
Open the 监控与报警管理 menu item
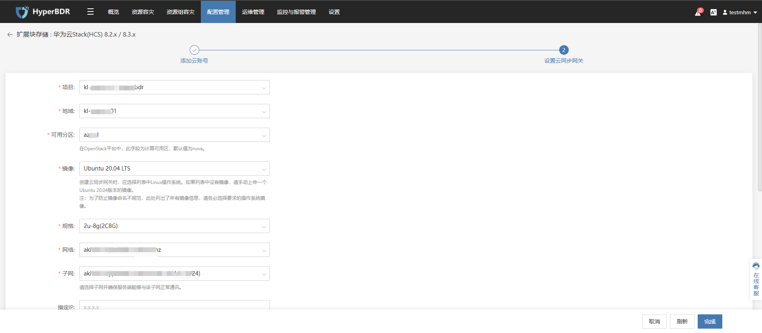[296, 12]
